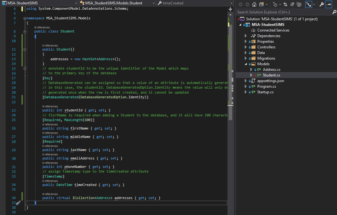Expand the Properties folder
Screen dimensions: 337x215
tap(246, 42)
